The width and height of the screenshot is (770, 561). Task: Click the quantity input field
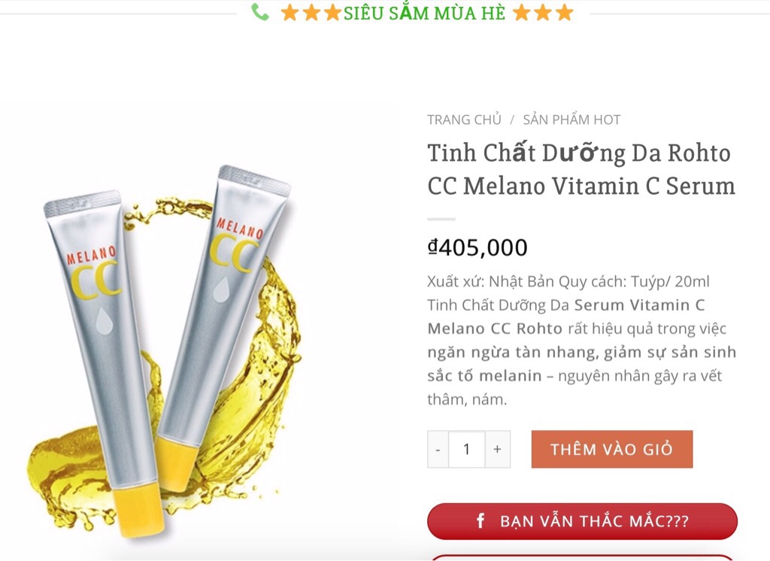(x=466, y=449)
